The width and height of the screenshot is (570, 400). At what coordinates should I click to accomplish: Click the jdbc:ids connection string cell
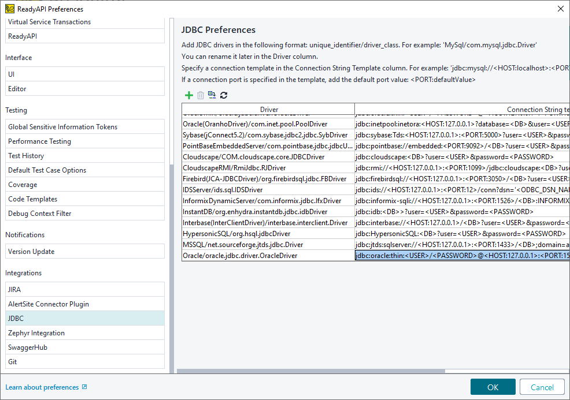point(462,189)
